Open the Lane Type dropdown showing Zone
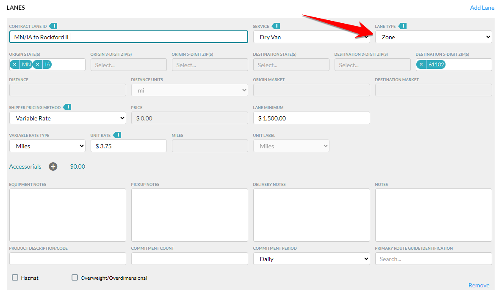The height and width of the screenshot is (292, 501). point(433,37)
